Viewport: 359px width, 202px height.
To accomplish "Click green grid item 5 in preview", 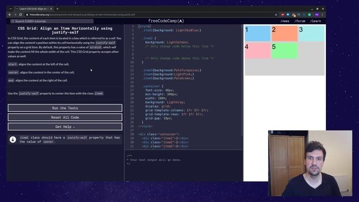I will point(284,50).
